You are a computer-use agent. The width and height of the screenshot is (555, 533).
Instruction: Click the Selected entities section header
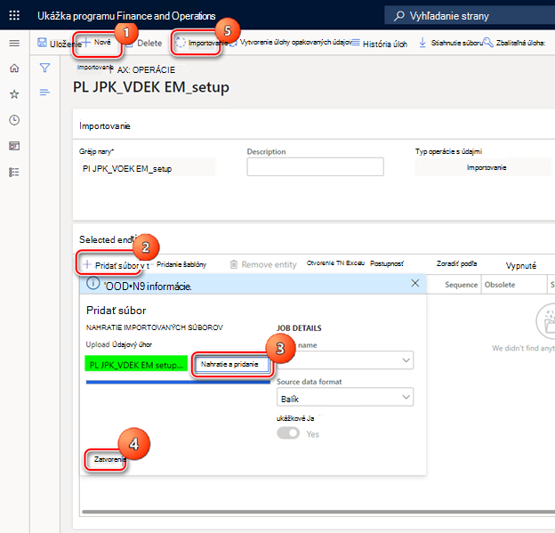(x=106, y=239)
